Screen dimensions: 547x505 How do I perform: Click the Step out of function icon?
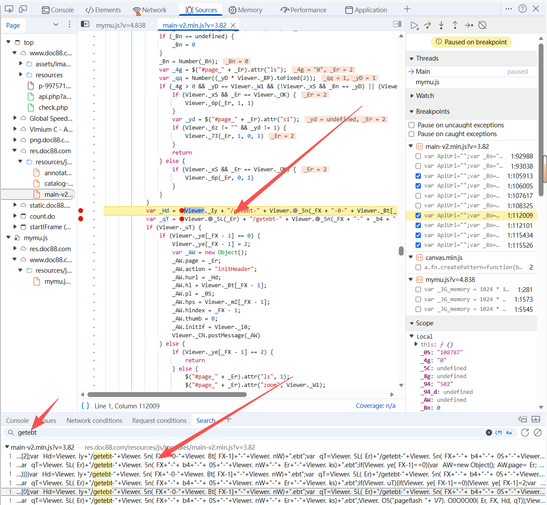click(455, 25)
